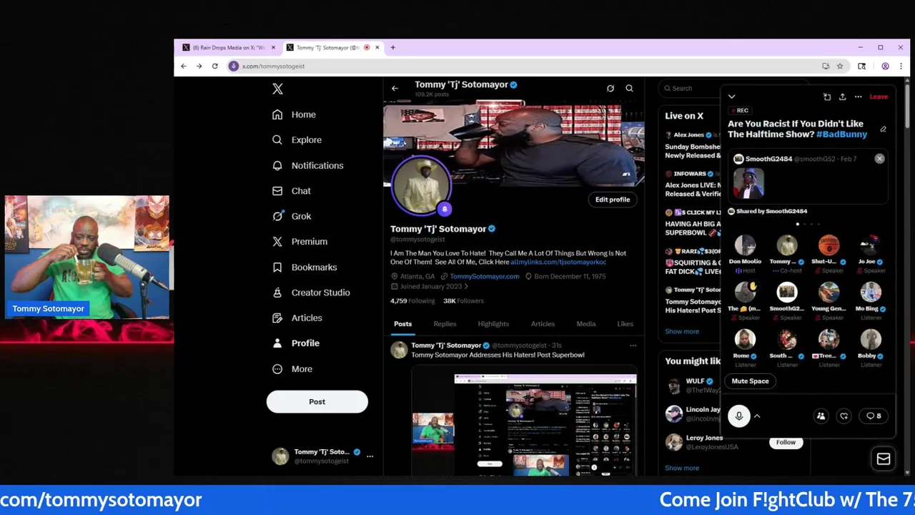Screen dimensions: 915x515
Task: Click the Mute Space button
Action: [x=750, y=381]
